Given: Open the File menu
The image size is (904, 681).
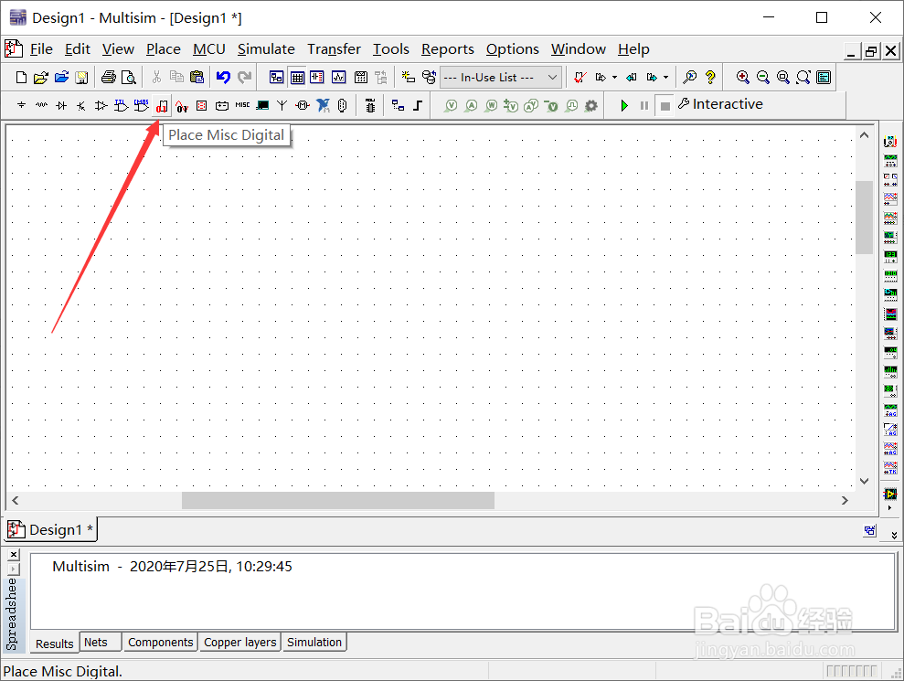Looking at the screenshot, I should 41,49.
